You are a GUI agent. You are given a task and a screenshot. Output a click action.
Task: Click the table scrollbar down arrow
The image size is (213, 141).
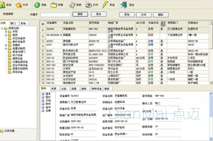[211, 83]
